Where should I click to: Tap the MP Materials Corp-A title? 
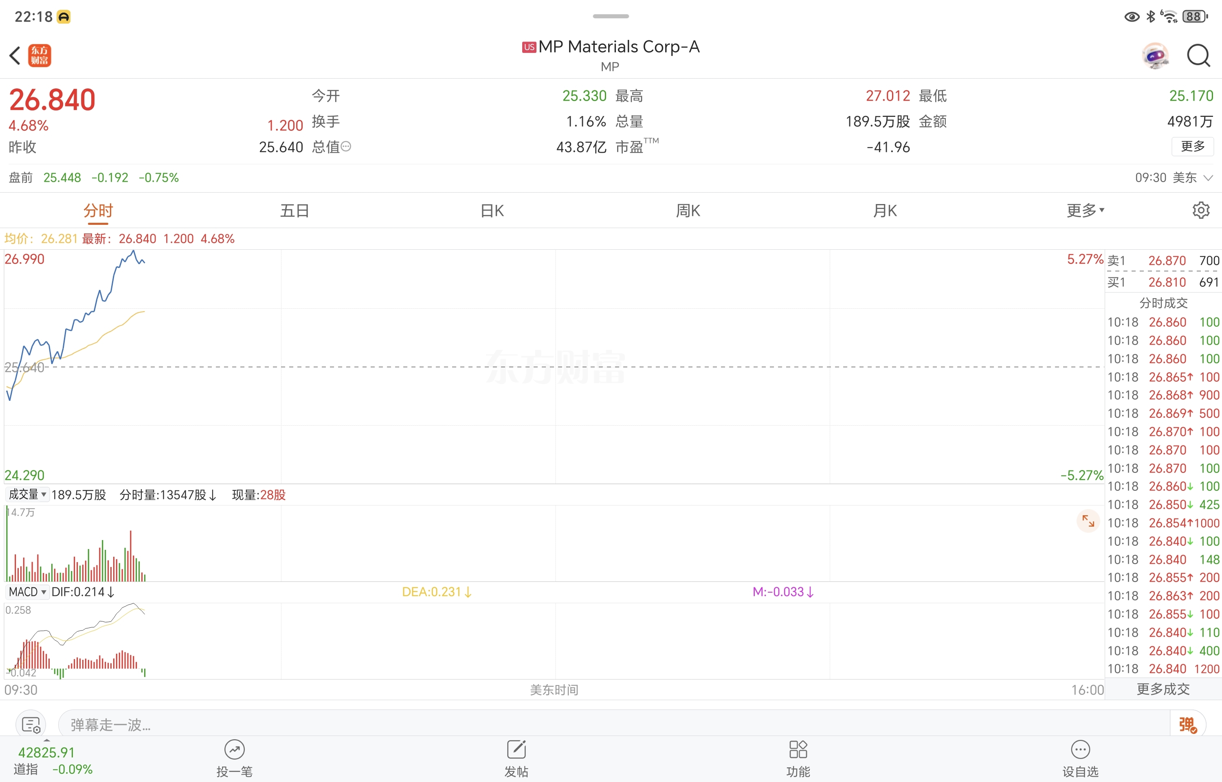pos(619,47)
